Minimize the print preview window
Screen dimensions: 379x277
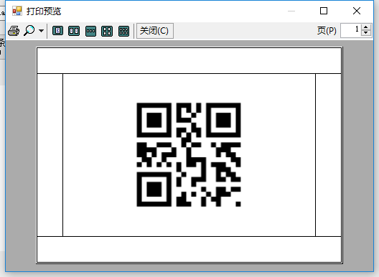click(291, 11)
